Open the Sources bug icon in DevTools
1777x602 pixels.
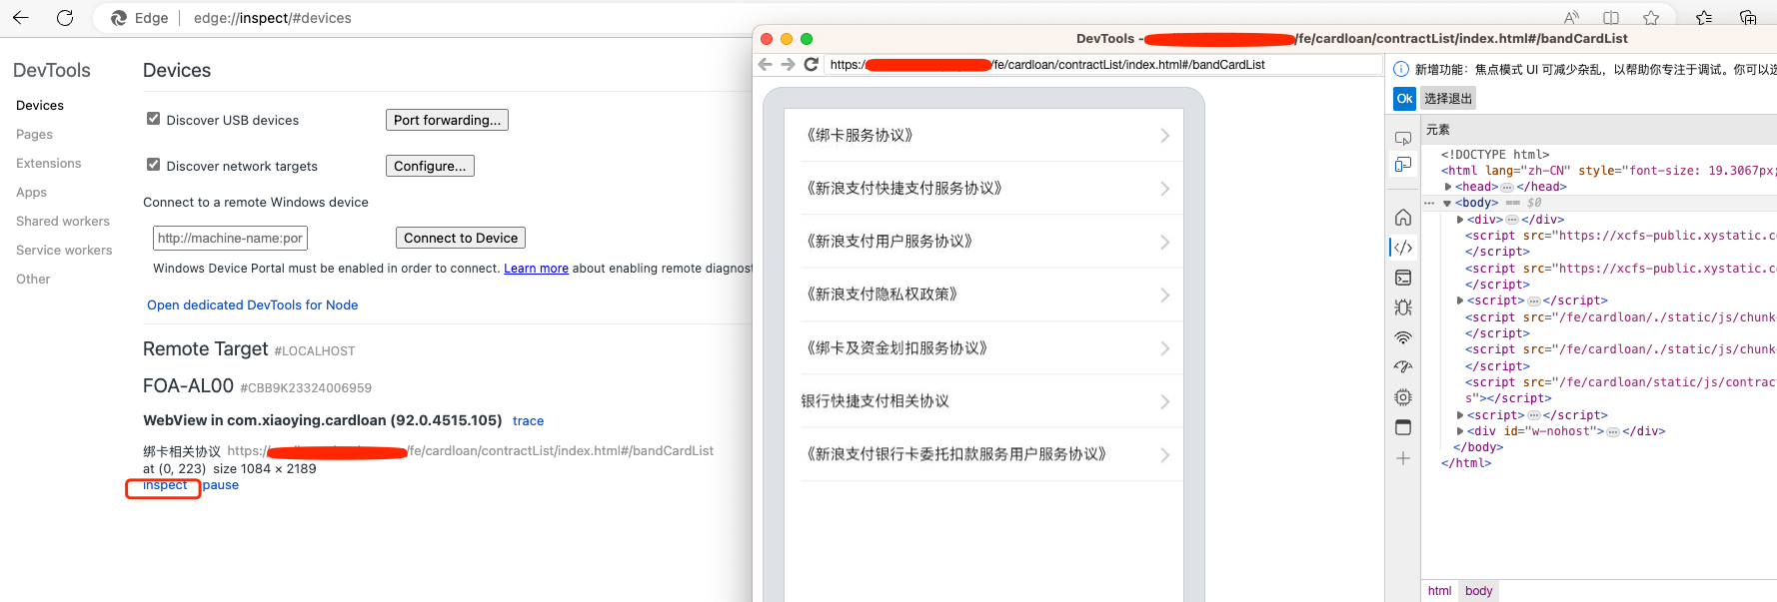click(x=1403, y=307)
